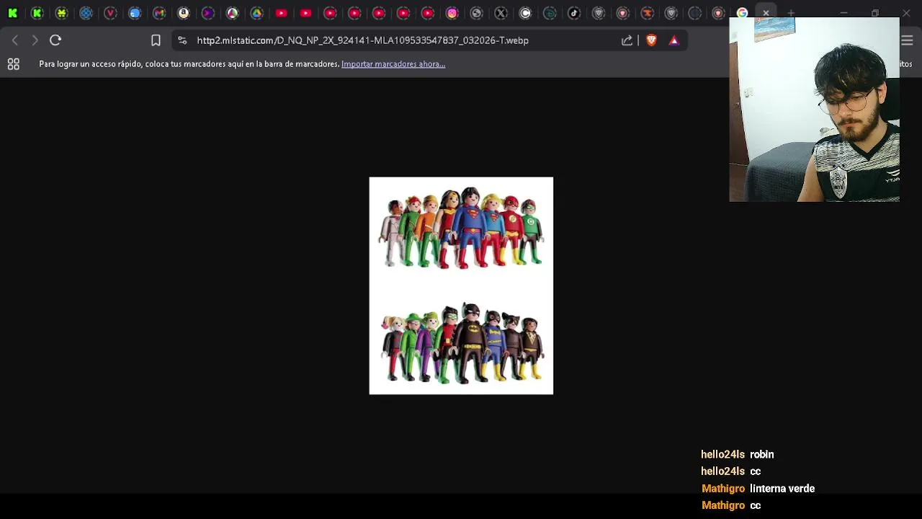Bookmark this page with the bookmark icon
The height and width of the screenshot is (519, 922).
(156, 40)
